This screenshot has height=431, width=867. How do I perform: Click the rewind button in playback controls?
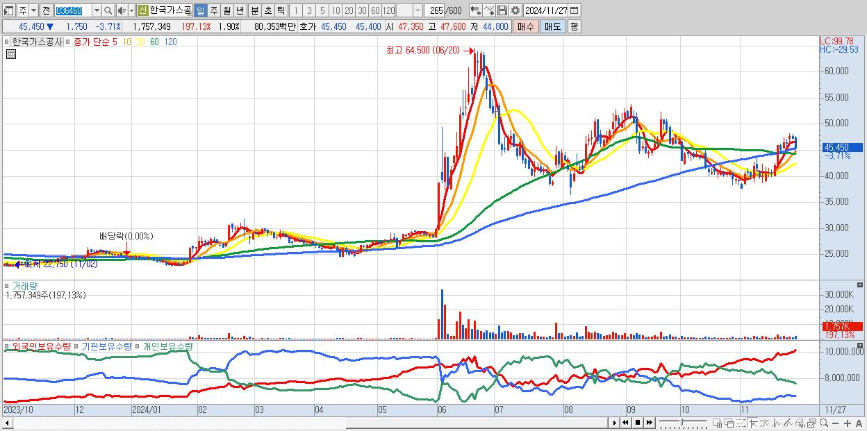[625, 423]
